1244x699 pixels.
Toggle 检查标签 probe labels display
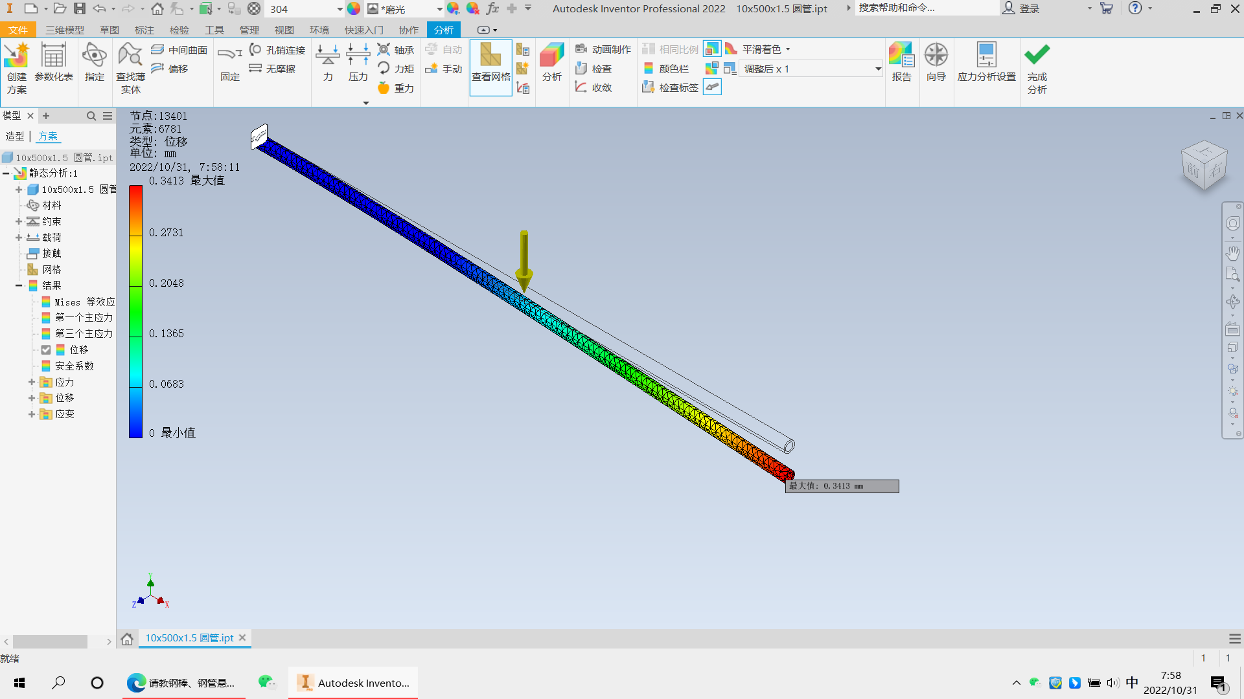point(671,87)
